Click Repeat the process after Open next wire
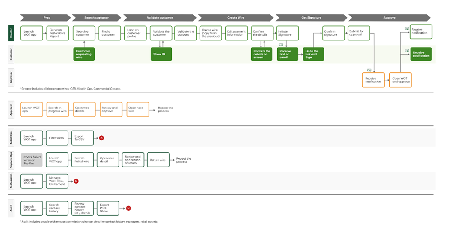This screenshot has width=449, height=239. click(x=165, y=109)
